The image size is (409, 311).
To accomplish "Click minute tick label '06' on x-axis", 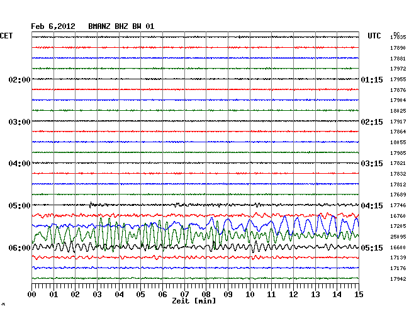I will coord(162,295).
